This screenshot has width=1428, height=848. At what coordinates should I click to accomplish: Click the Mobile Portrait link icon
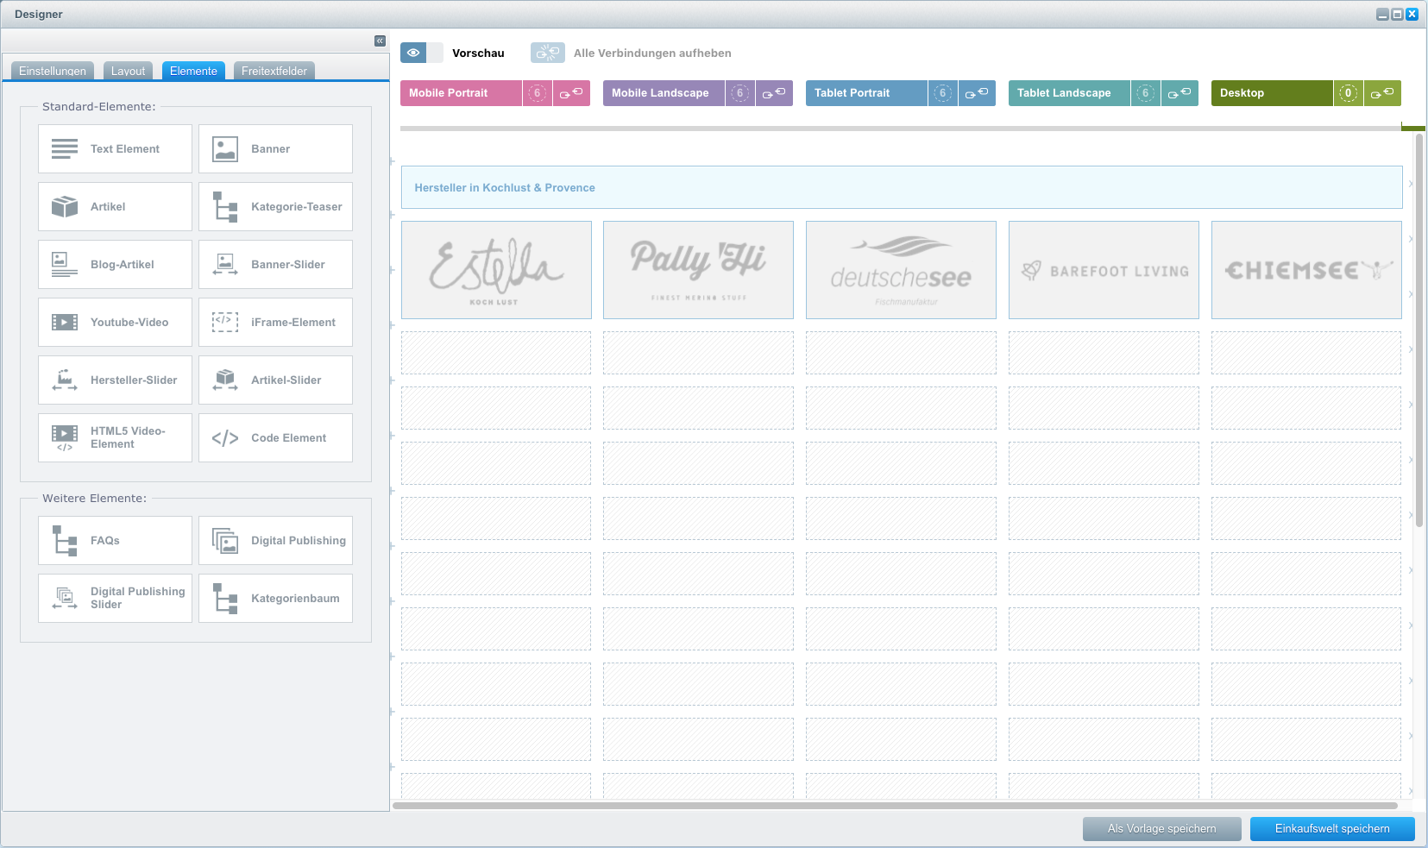(571, 93)
